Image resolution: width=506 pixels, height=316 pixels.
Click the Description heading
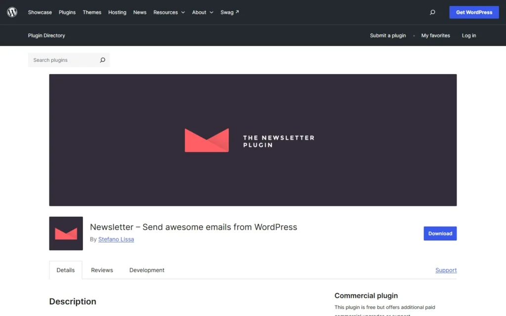tap(73, 302)
